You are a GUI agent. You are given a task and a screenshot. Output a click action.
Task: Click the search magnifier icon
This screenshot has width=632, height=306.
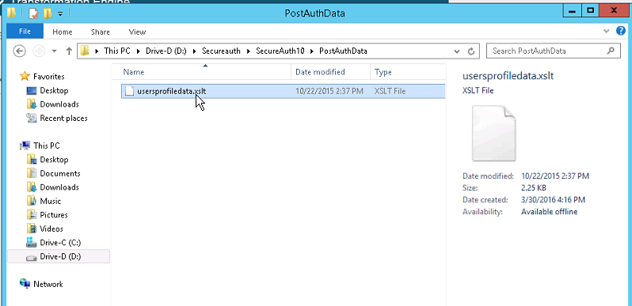click(x=611, y=51)
